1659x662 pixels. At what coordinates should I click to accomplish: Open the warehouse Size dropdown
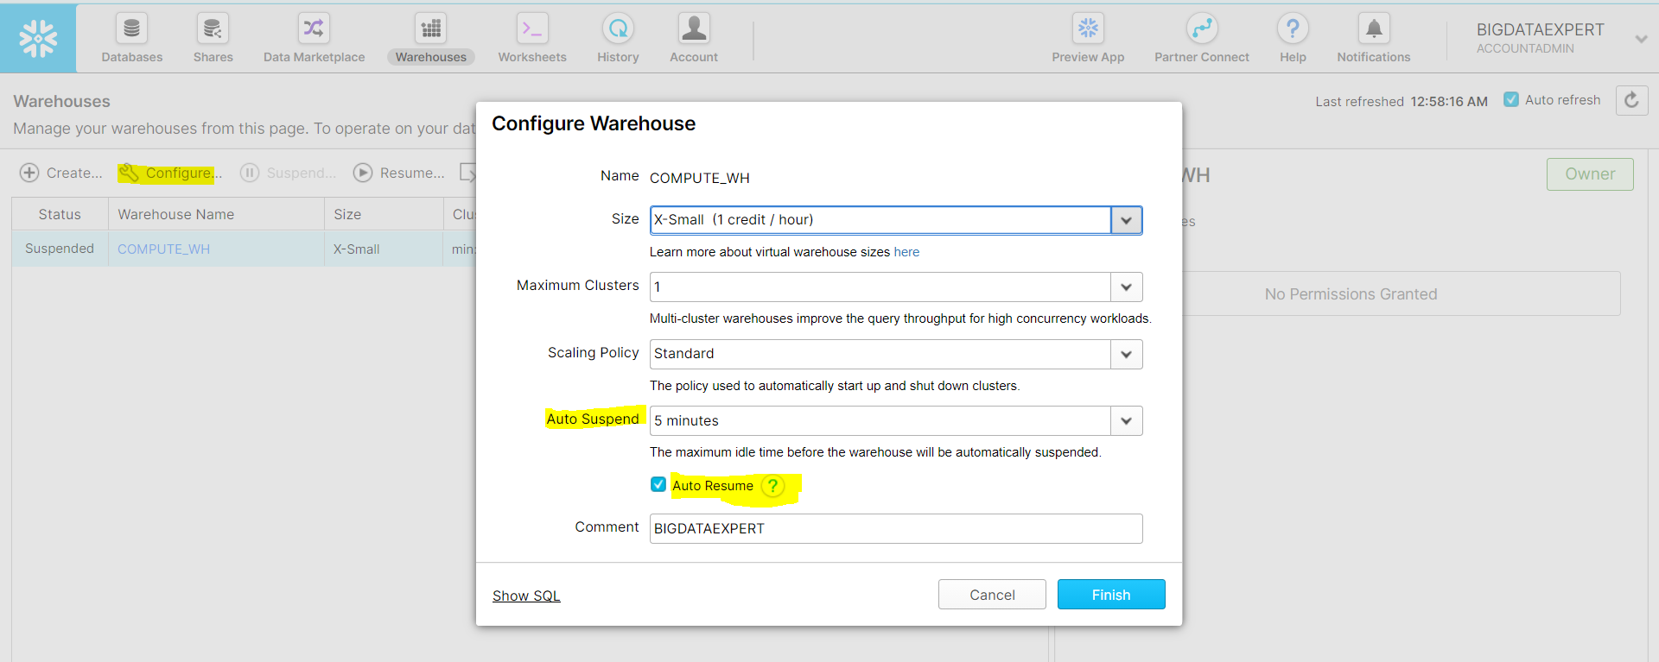pos(1126,220)
